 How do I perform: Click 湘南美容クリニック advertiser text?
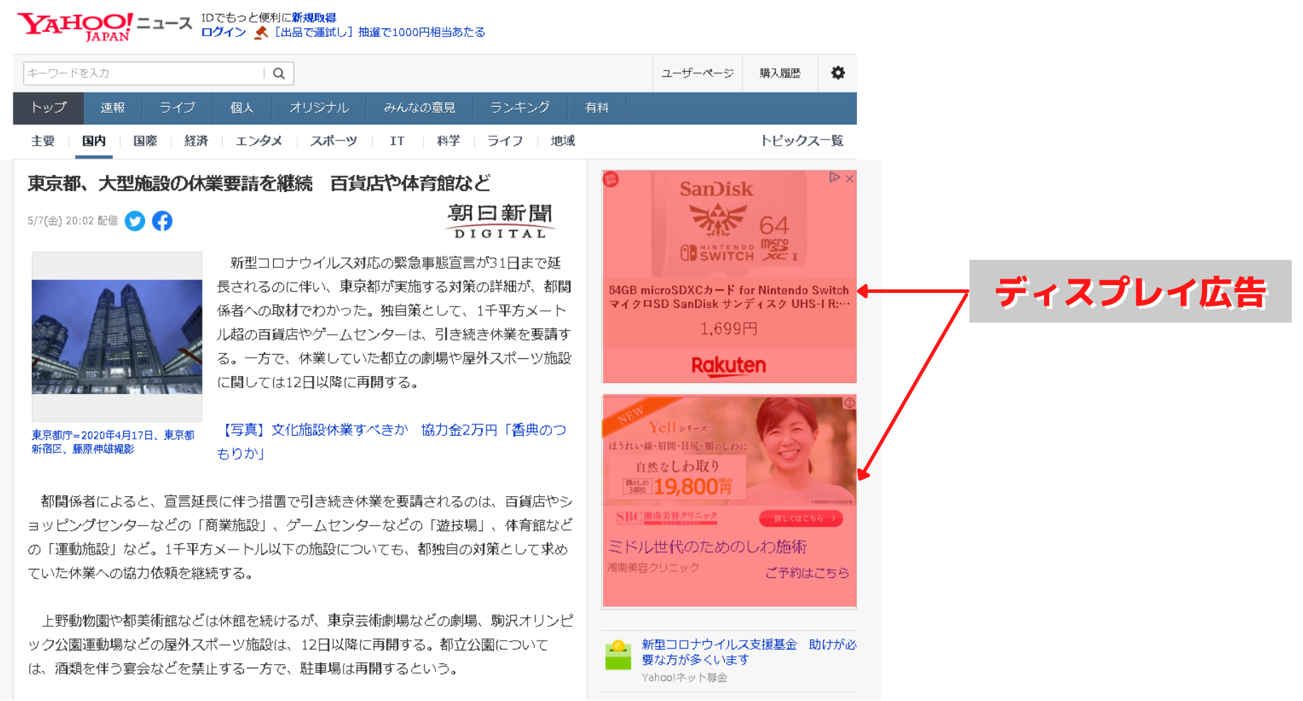pos(653,567)
